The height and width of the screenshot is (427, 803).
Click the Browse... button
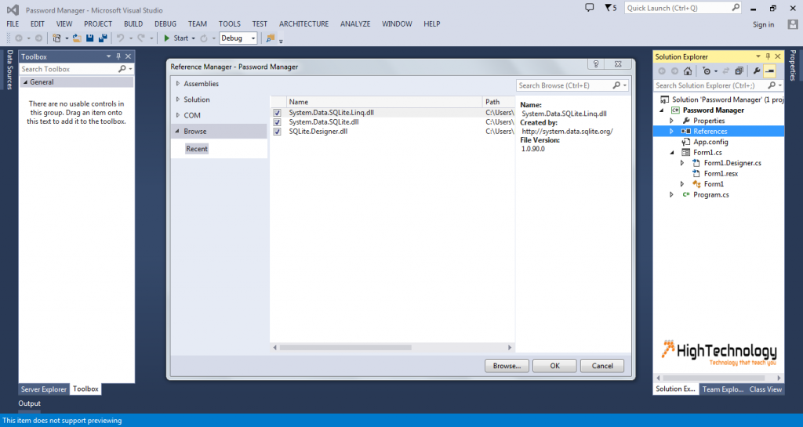(507, 366)
